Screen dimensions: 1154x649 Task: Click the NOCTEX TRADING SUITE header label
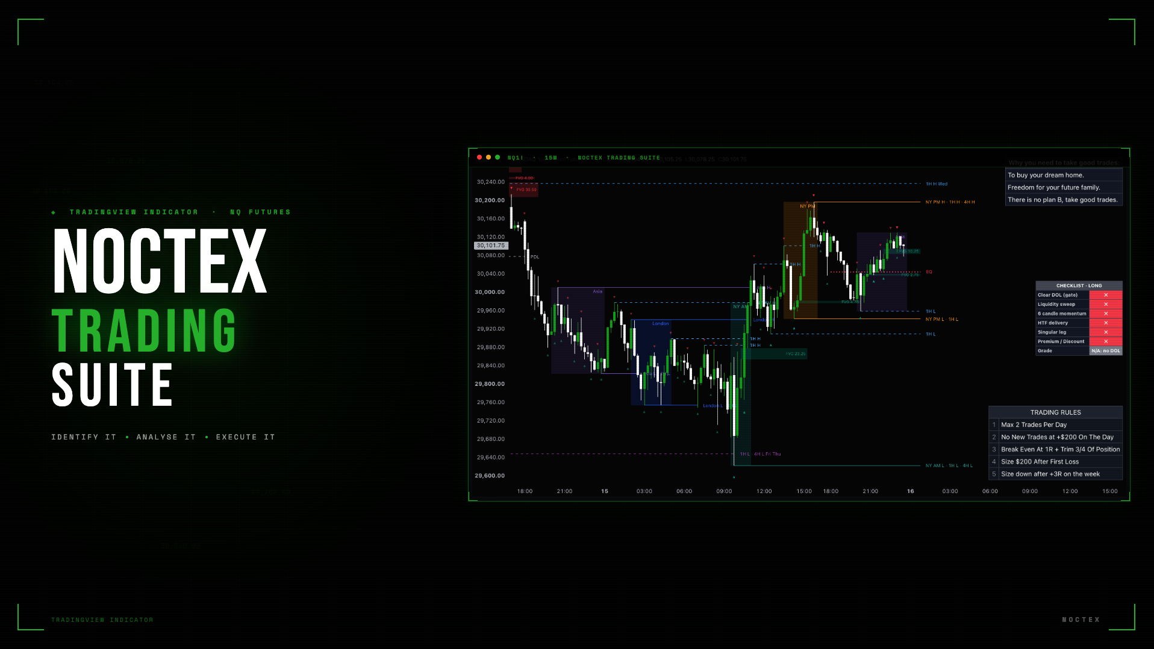[x=619, y=158]
